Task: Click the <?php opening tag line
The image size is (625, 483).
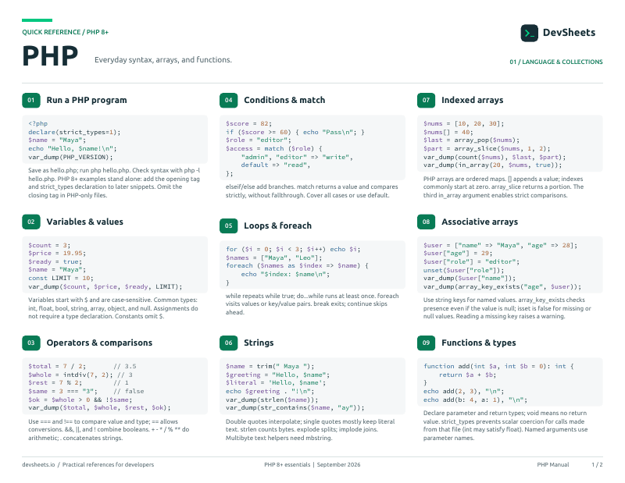Action: pyautogui.click(x=37, y=124)
